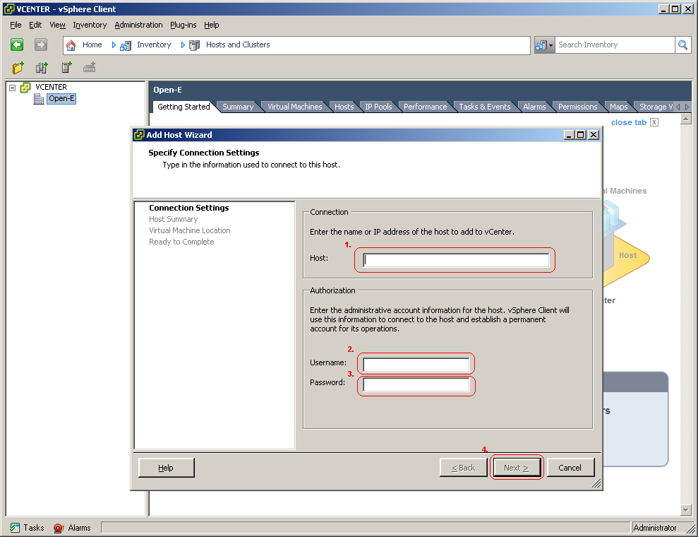698x537 pixels.
Task: Select Open-E datacenter in inventory tree
Action: tap(61, 98)
